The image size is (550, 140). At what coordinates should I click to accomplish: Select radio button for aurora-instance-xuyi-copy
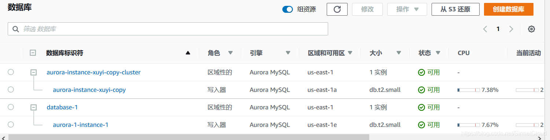[11, 89]
